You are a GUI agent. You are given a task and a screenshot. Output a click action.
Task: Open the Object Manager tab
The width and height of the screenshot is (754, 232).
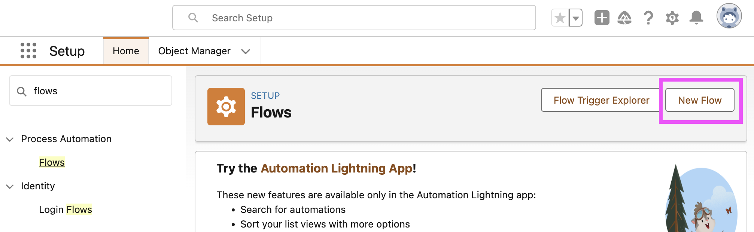click(x=194, y=51)
